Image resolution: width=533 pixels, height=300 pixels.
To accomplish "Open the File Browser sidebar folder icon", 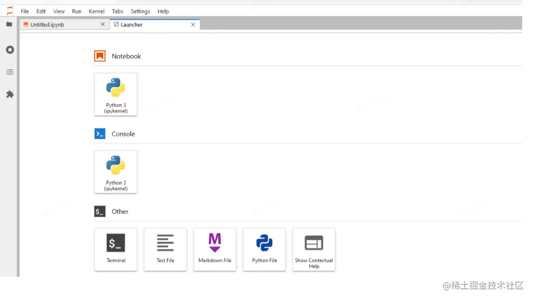I will pos(9,24).
